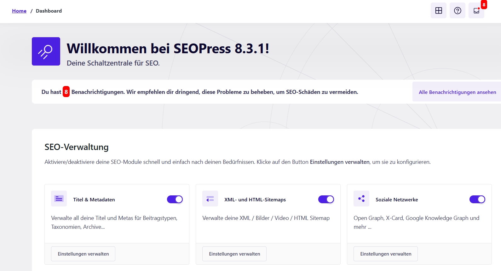Image resolution: width=501 pixels, height=271 pixels.
Task: Click the help question mark icon
Action: tap(457, 11)
